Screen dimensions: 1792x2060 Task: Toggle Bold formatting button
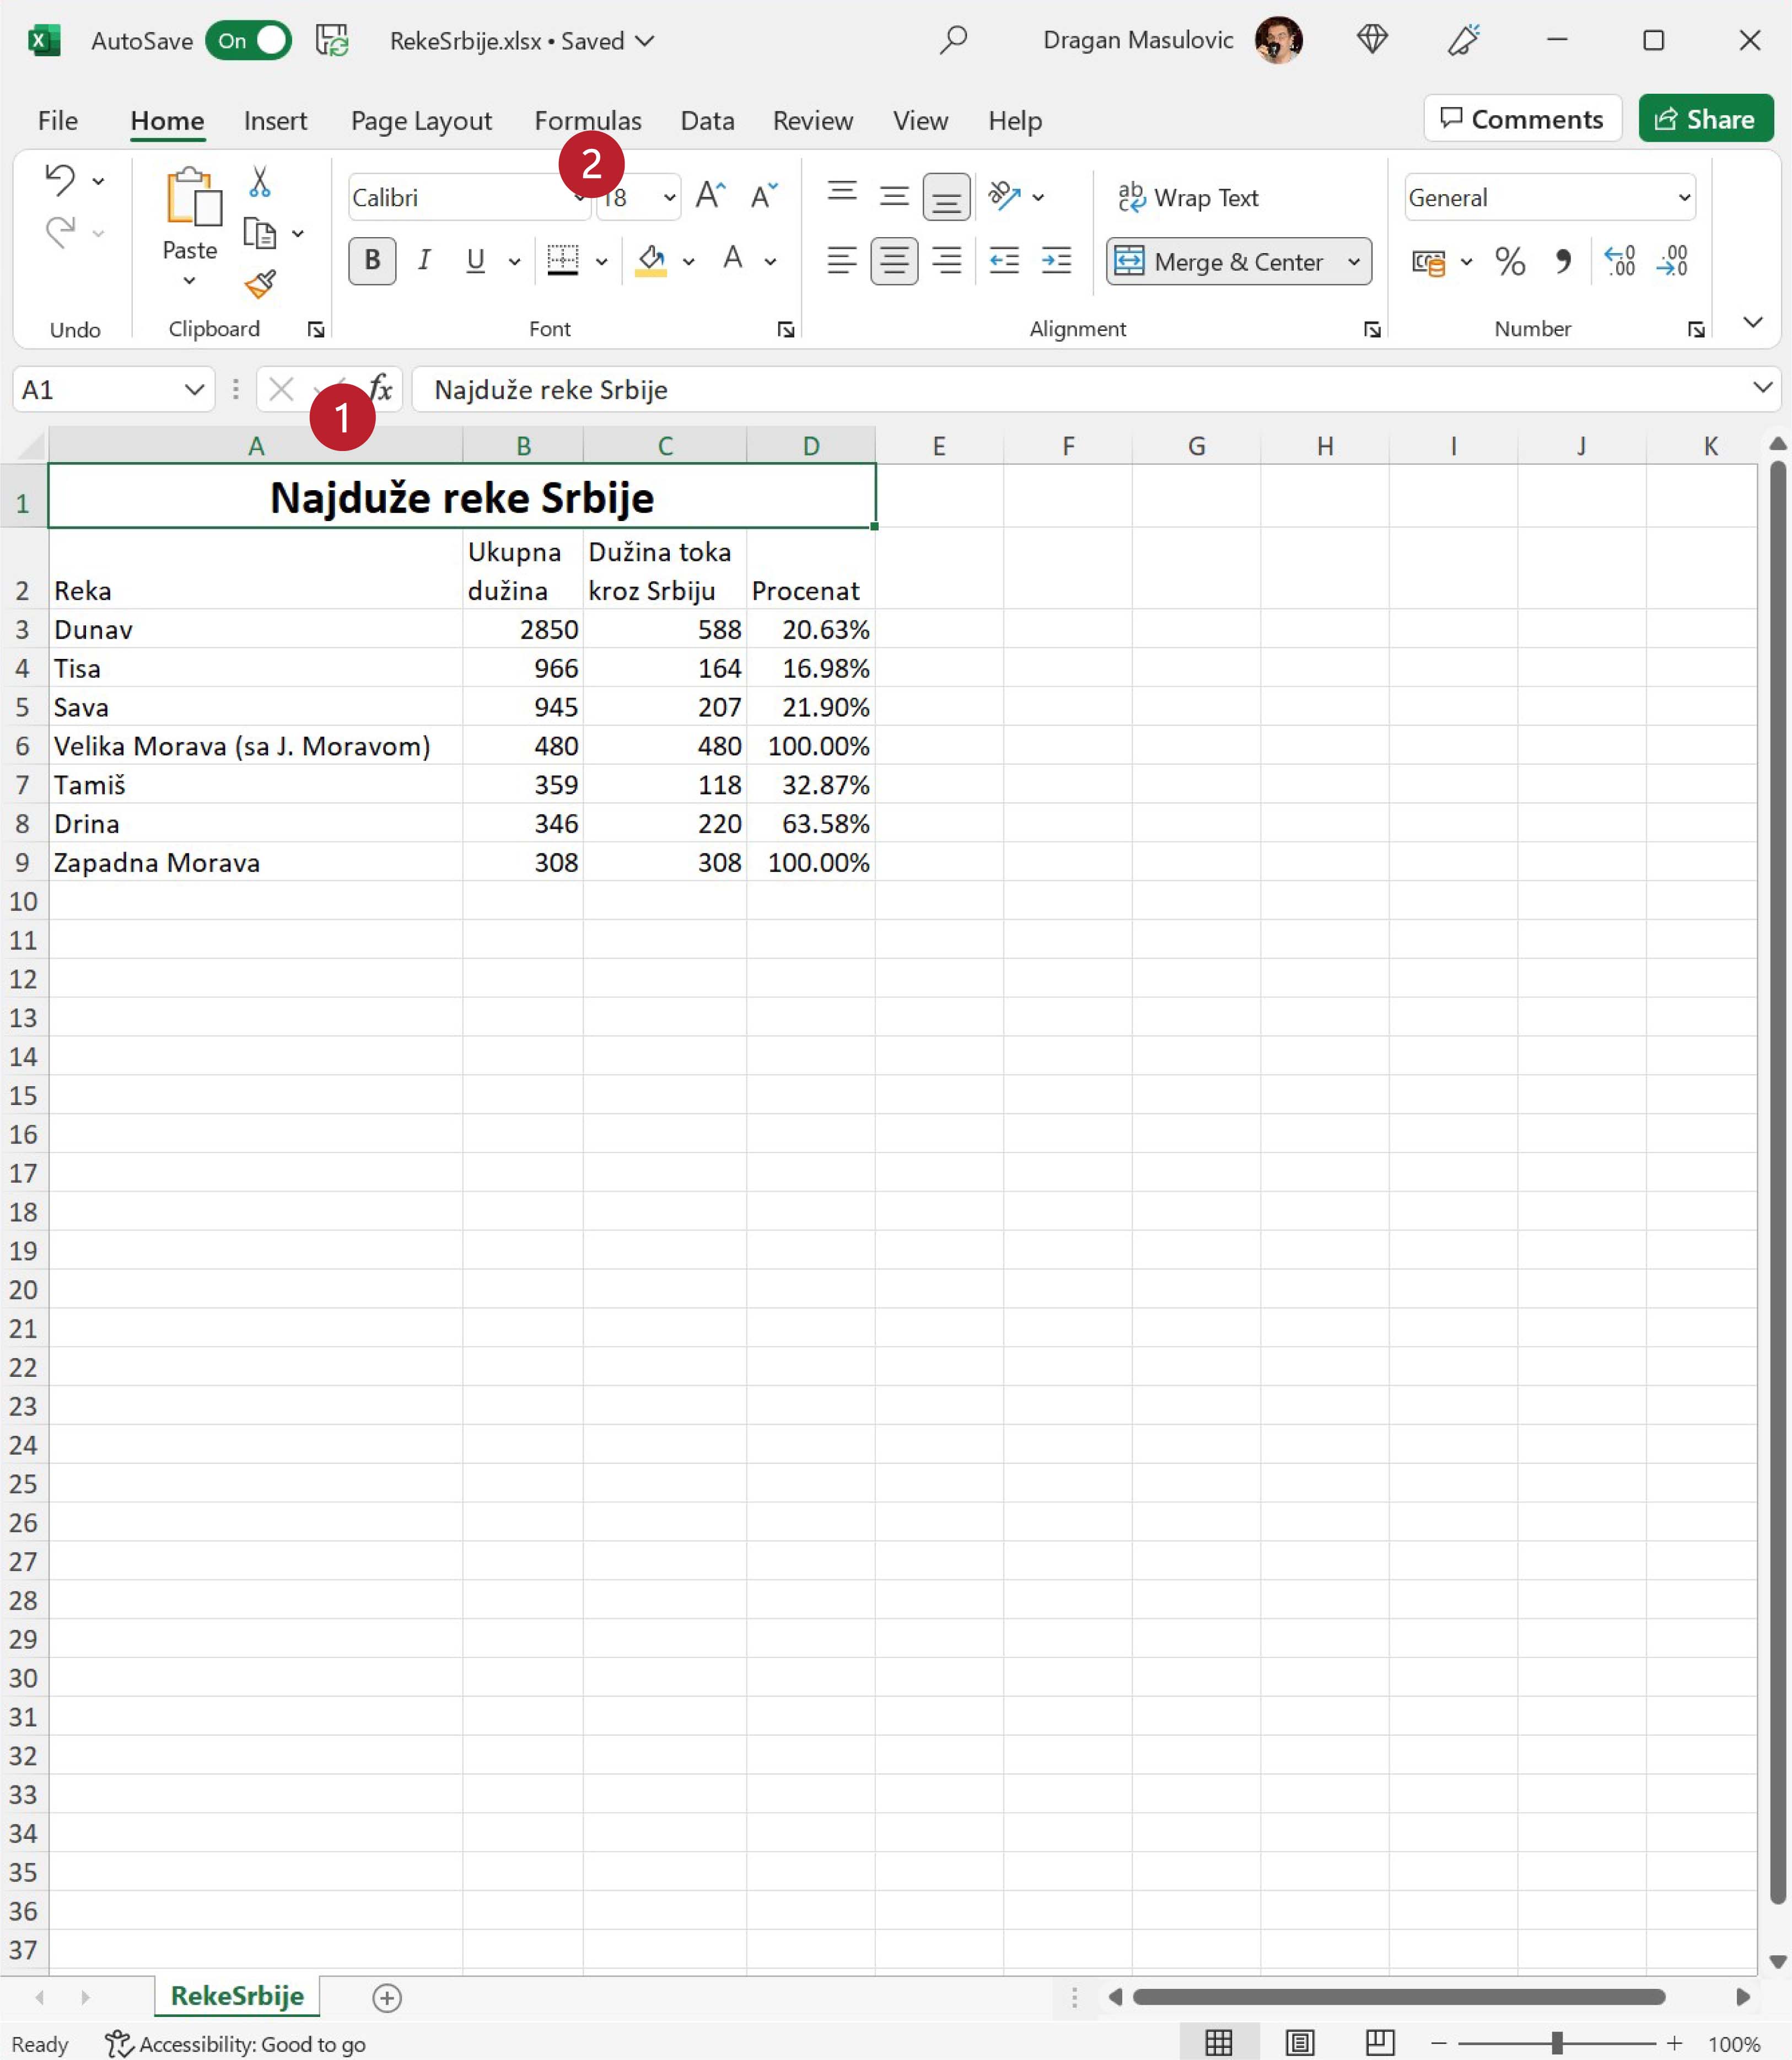pyautogui.click(x=372, y=261)
